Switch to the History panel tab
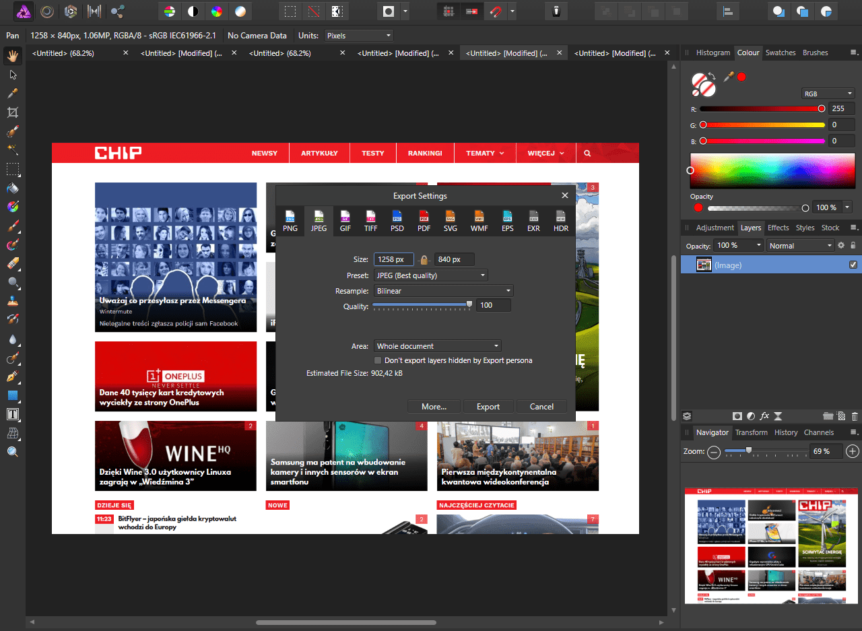This screenshot has height=631, width=862. (786, 432)
